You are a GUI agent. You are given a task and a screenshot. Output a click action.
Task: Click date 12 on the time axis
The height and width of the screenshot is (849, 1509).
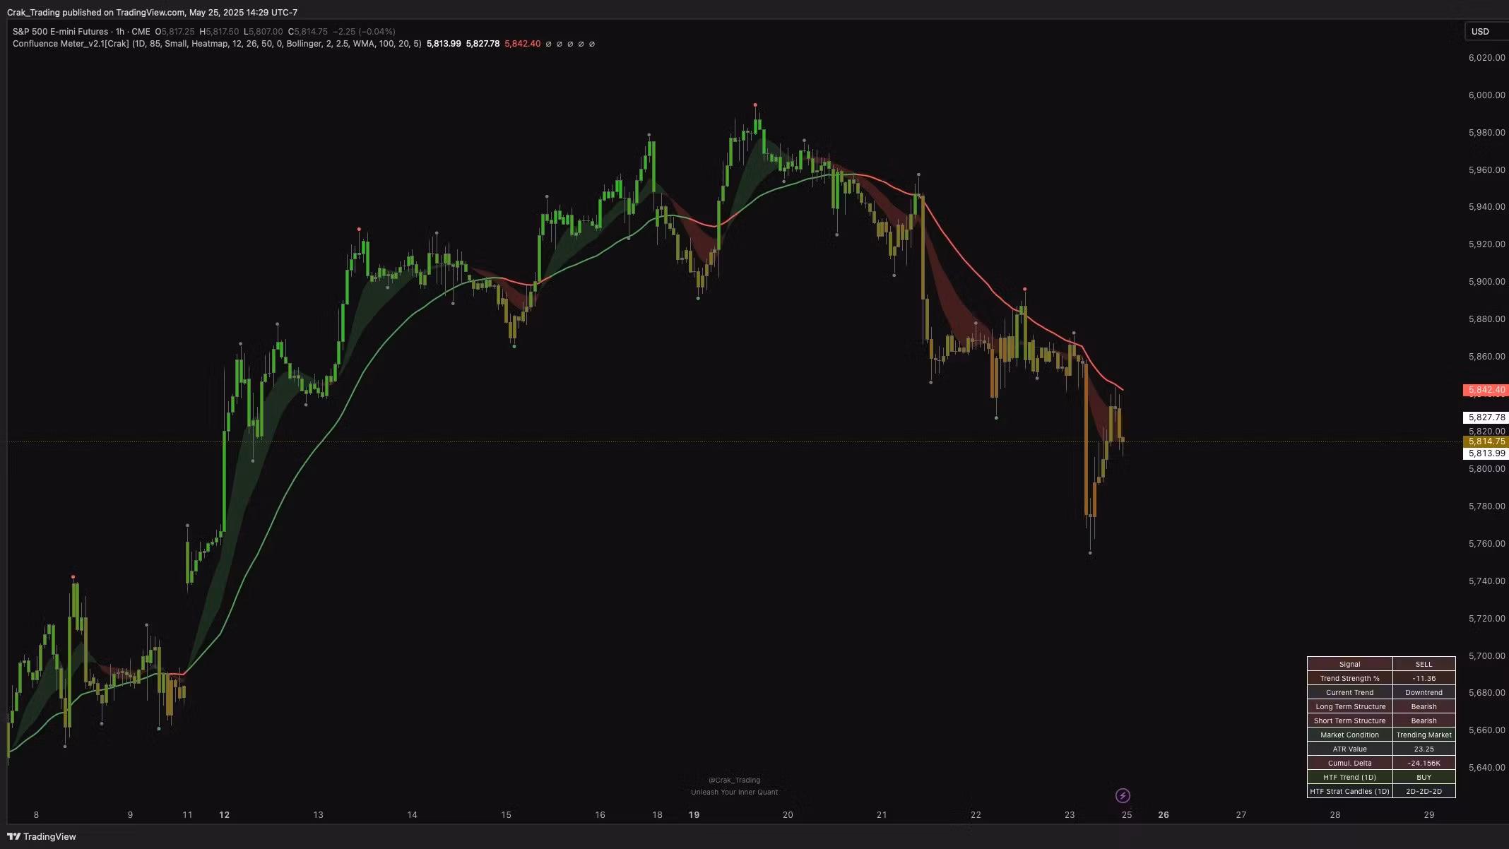coord(224,814)
